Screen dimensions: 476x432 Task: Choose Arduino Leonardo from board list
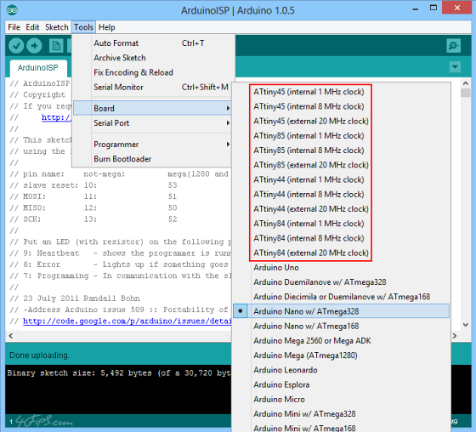286,370
